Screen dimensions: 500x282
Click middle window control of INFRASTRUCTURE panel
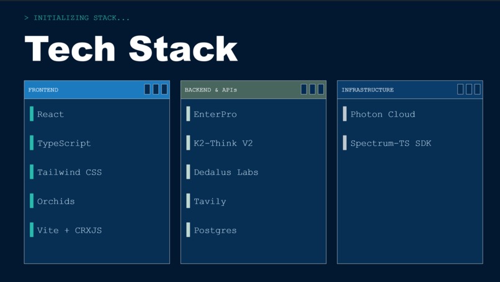[469, 89]
